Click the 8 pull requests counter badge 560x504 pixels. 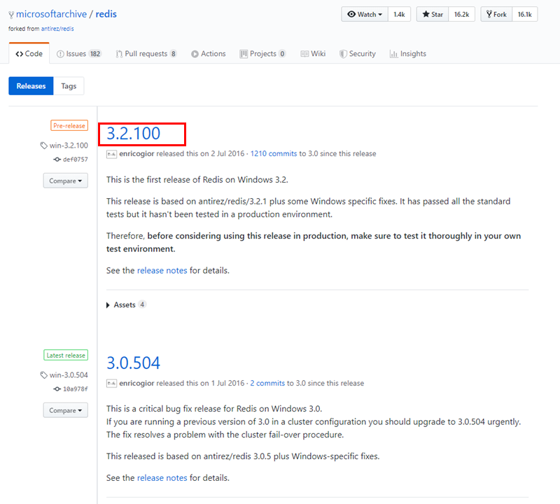click(173, 54)
